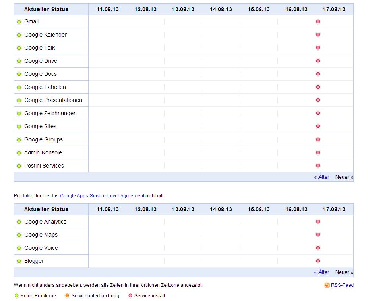This screenshot has width=368, height=301.
Task: Select the Google Tabellen service name
Action: click(x=45, y=87)
